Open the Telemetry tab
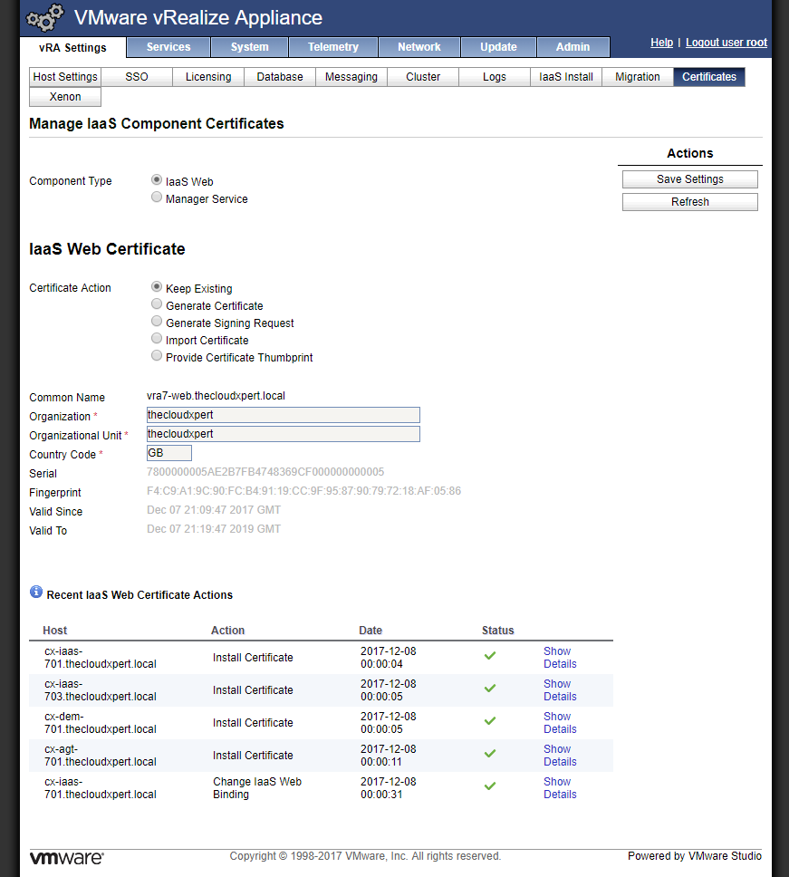 click(332, 47)
